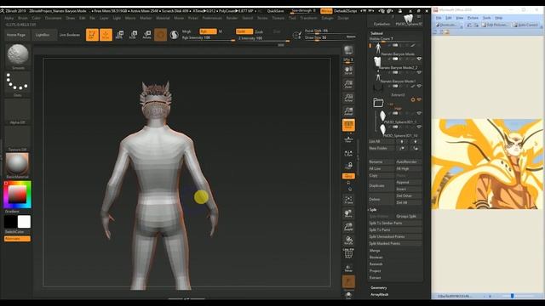Expand the Merge section
The width and height of the screenshot is (545, 306).
pyautogui.click(x=375, y=251)
